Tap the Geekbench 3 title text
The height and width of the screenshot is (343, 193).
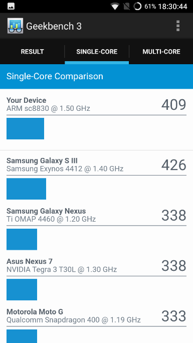[x=54, y=26]
